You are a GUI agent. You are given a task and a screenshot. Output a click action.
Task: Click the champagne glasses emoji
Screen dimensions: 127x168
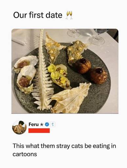click(69, 15)
